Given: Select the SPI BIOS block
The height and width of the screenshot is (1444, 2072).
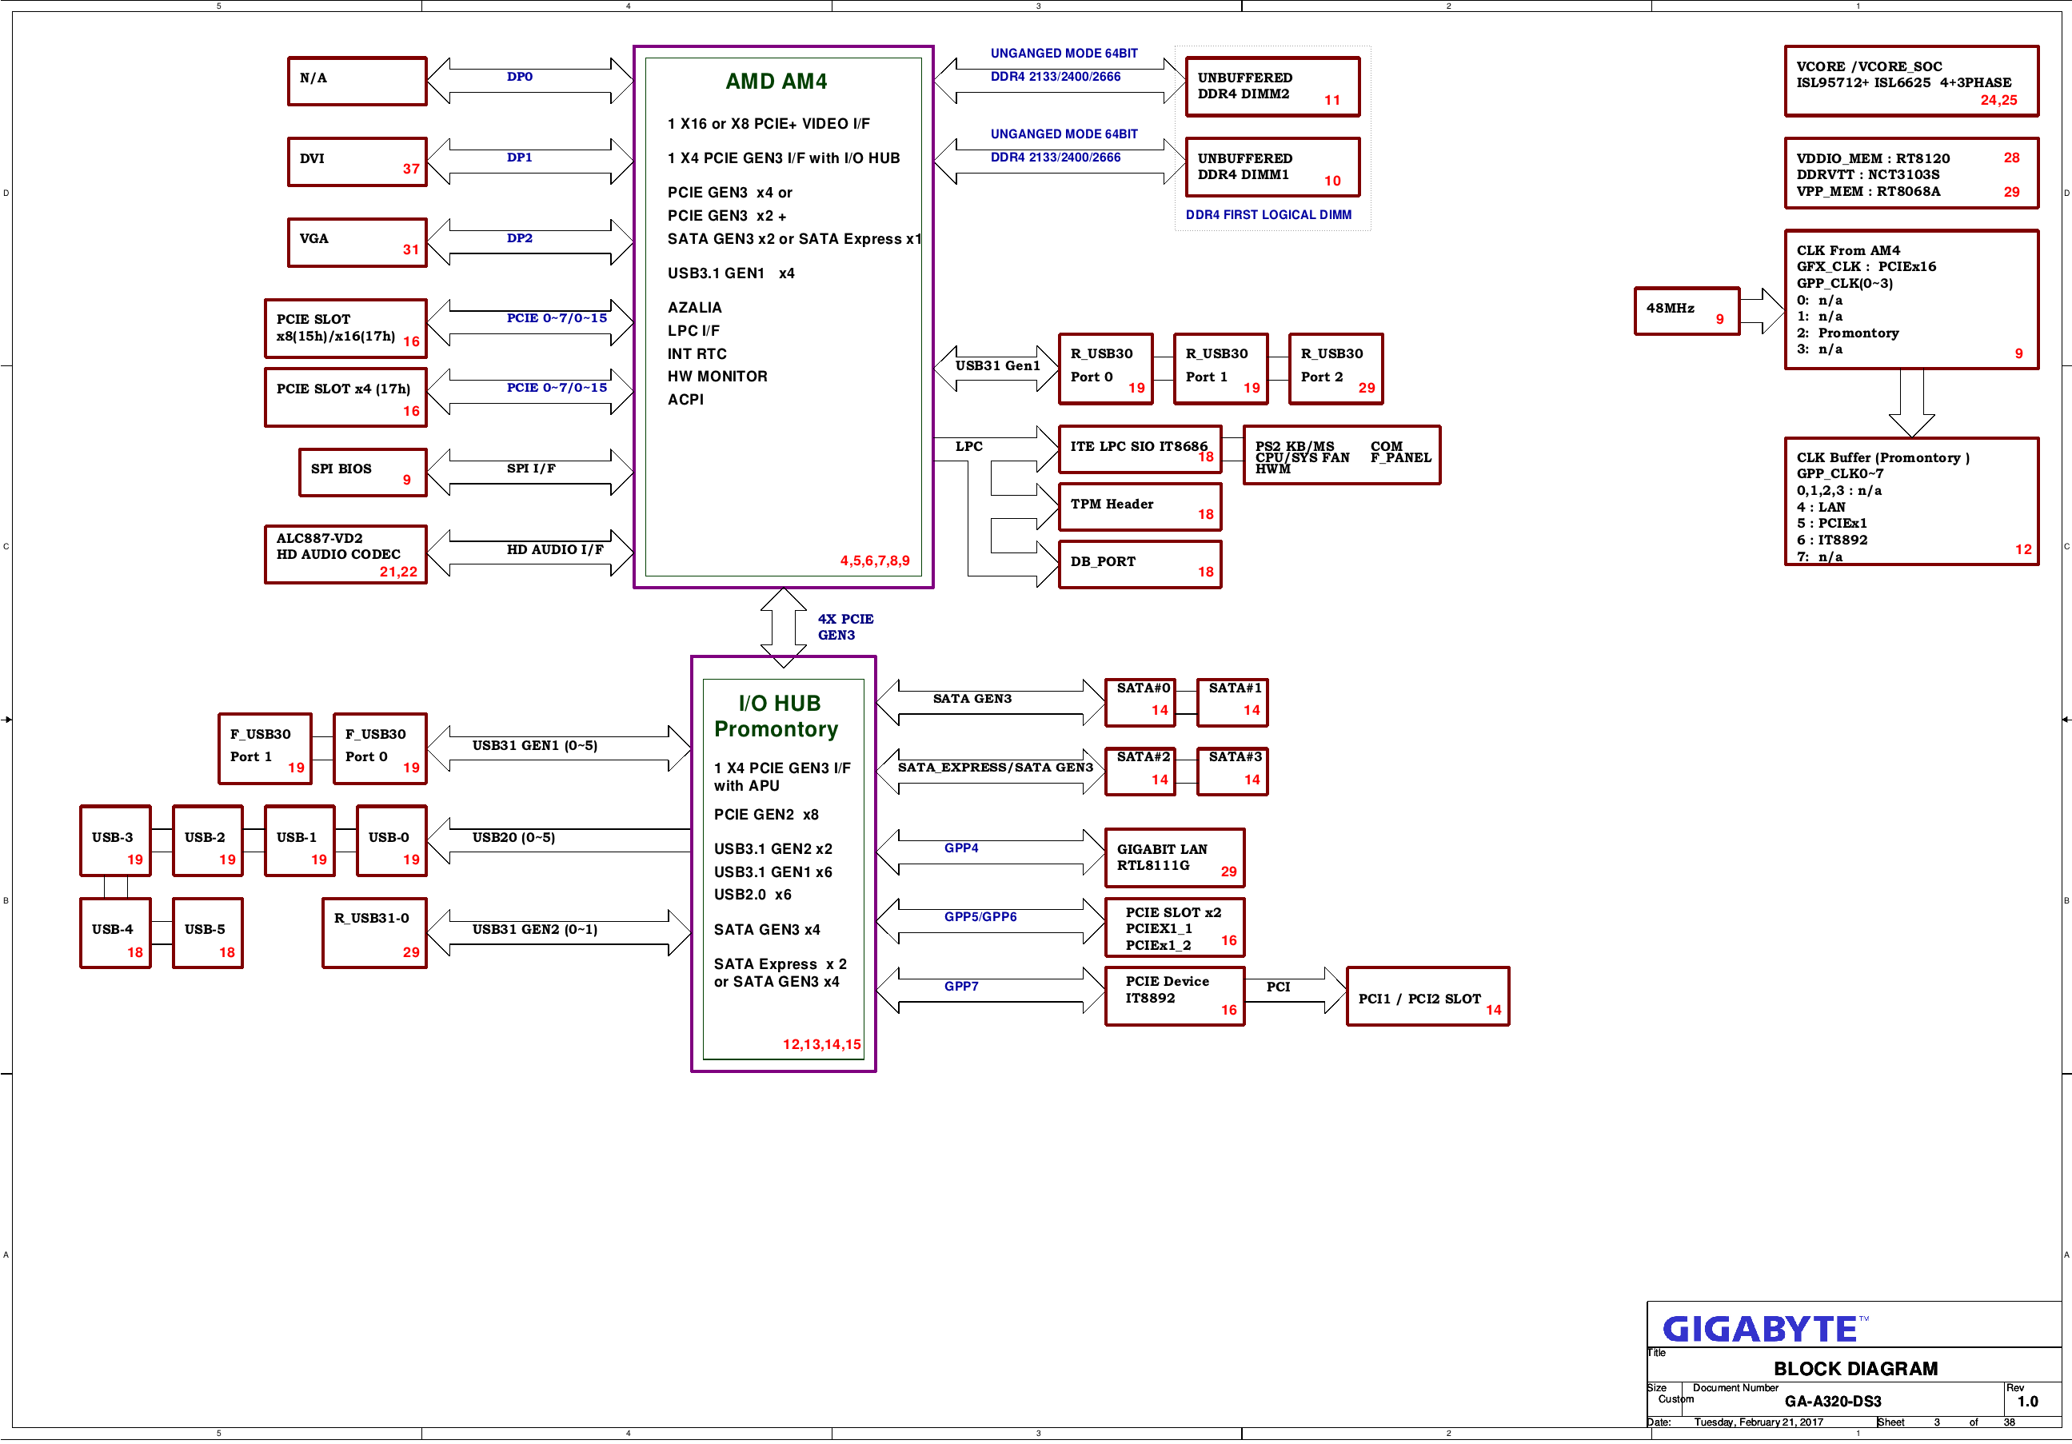Looking at the screenshot, I should [363, 472].
